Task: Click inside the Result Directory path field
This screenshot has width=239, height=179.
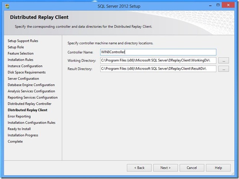Action: tap(158, 69)
